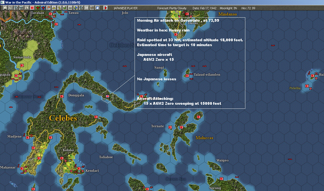Click the 'Hex: 72 99' coordinate readout
Viewport: 324px width, 191px height.
248,8
